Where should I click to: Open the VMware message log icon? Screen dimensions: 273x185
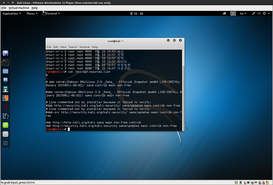click(x=267, y=182)
